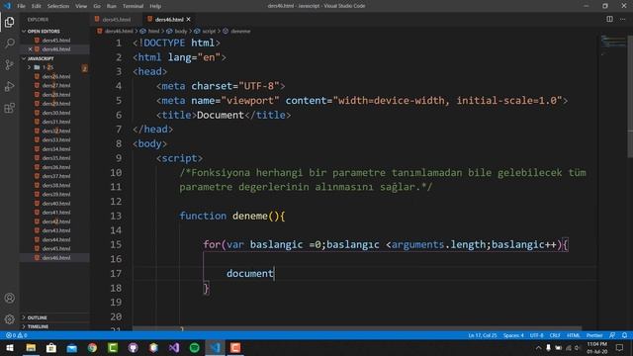
Task: Click Prettier in status bar
Action: click(594, 335)
